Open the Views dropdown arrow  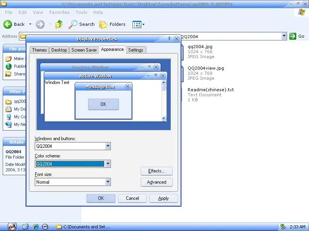click(x=143, y=24)
